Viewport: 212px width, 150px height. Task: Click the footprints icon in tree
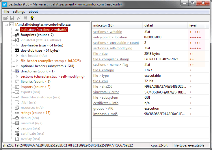(x=17, y=35)
